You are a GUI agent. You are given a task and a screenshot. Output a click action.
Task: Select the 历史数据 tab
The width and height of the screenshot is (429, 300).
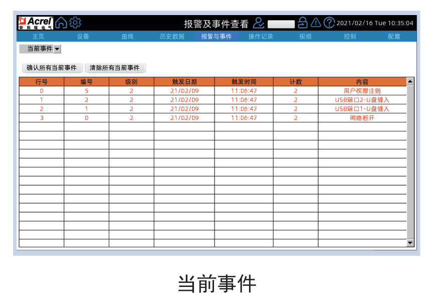pyautogui.click(x=172, y=36)
